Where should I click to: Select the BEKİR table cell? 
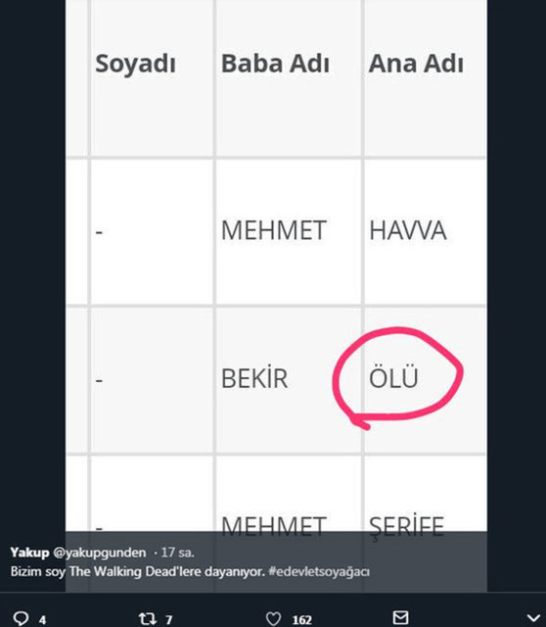(254, 378)
